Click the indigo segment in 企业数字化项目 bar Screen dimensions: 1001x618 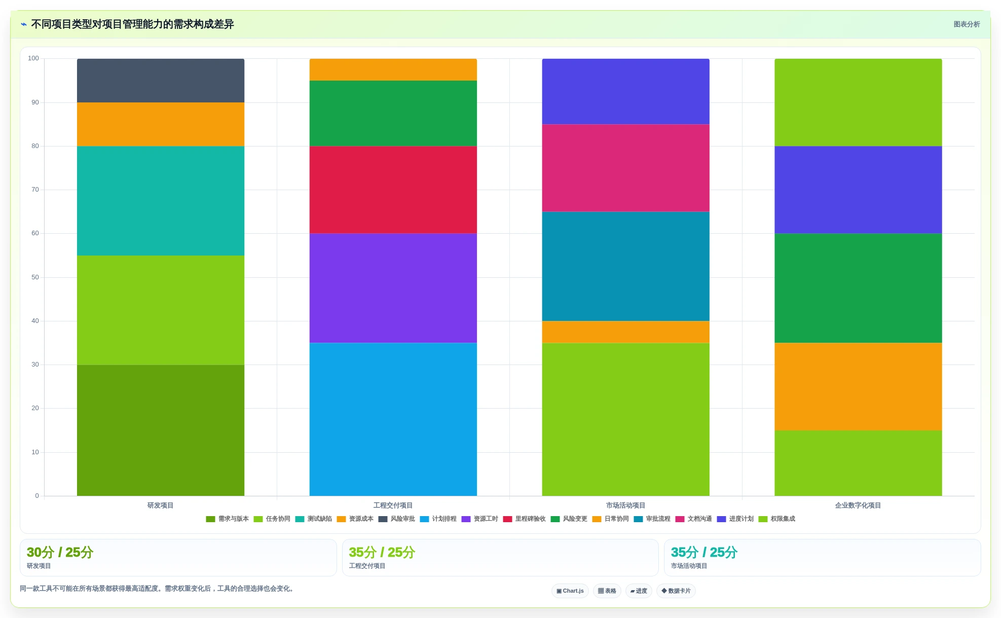tap(859, 190)
